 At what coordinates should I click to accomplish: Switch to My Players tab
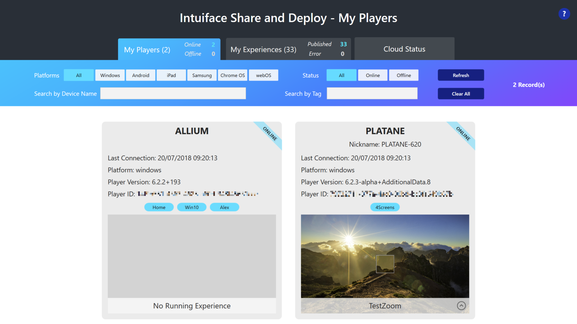[x=169, y=49]
